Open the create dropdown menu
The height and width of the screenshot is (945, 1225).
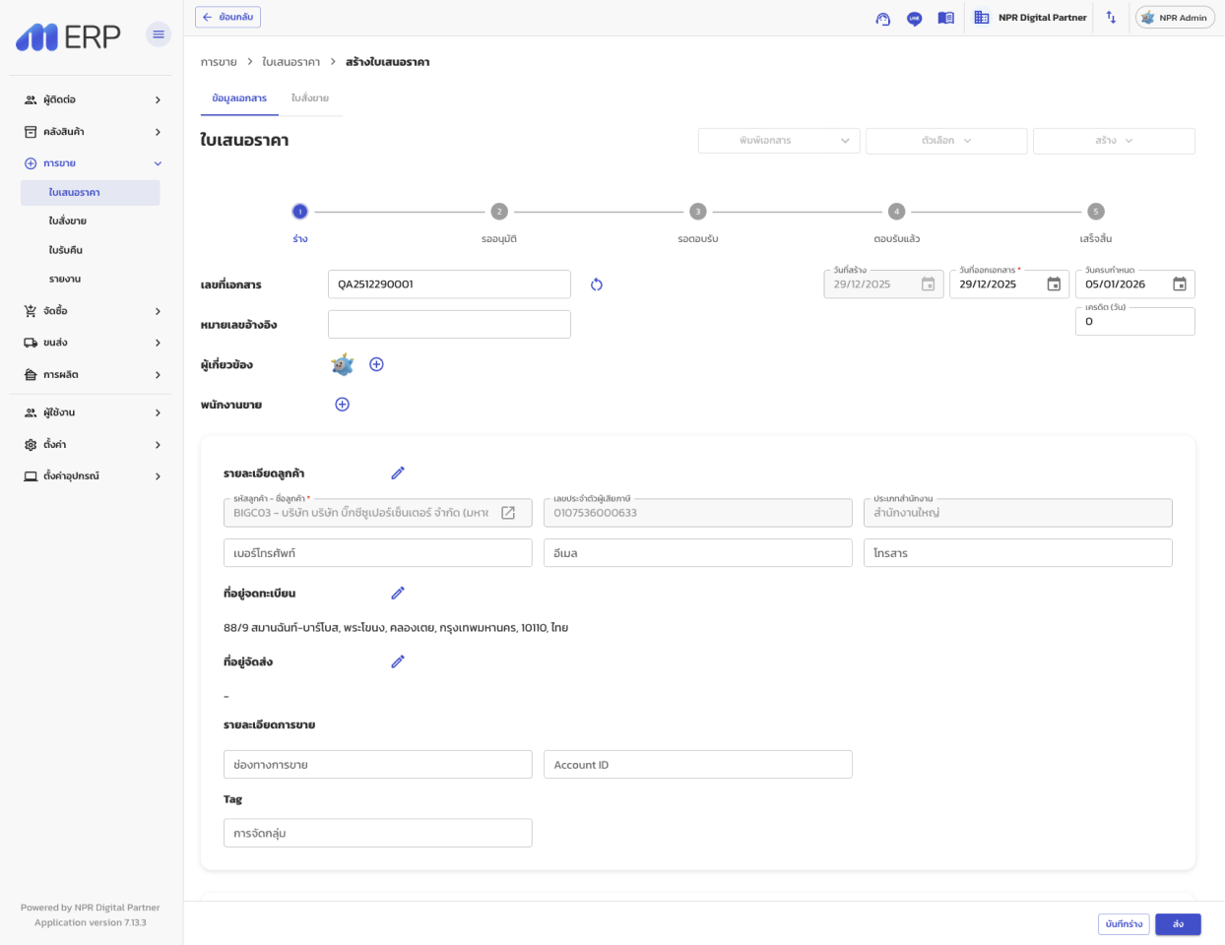tap(1114, 141)
